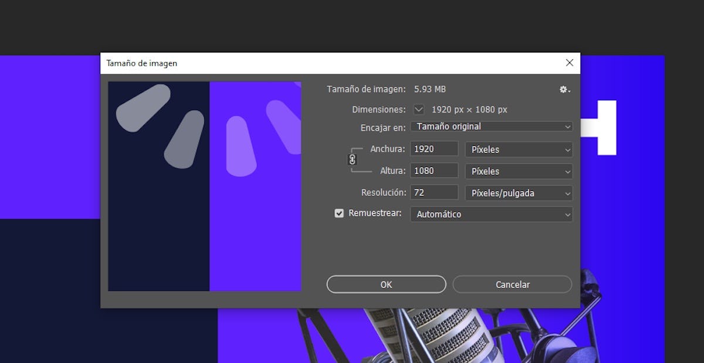This screenshot has width=704, height=363.
Task: Confirm with the OK button
Action: [x=386, y=284]
